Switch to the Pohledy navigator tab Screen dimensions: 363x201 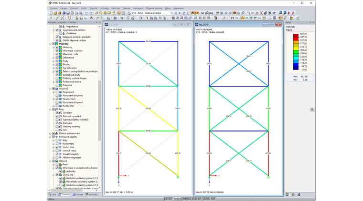click(x=78, y=194)
